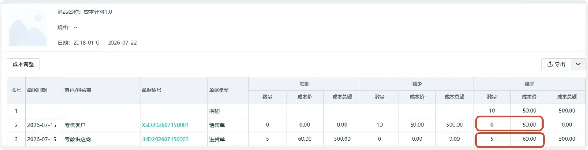
Task: Click the product image placeholder thumbnail
Action: point(28,27)
